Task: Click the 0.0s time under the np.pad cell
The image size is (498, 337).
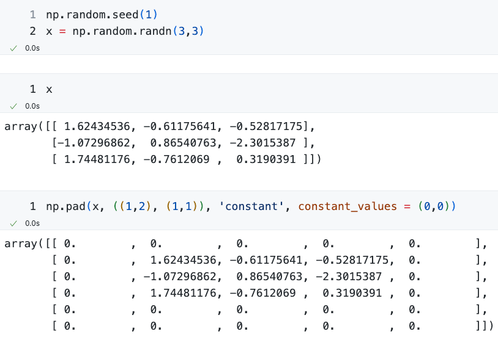Action: (32, 223)
